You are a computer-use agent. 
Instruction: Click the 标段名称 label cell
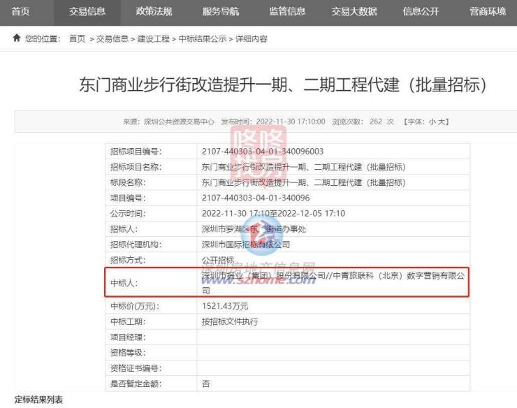151,182
